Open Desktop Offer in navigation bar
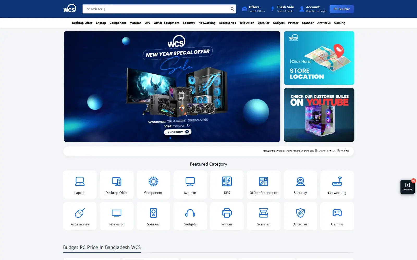The height and width of the screenshot is (260, 417). [82, 23]
